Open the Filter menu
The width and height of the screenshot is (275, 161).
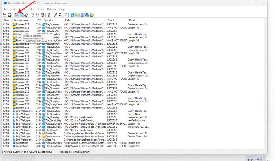(31, 9)
